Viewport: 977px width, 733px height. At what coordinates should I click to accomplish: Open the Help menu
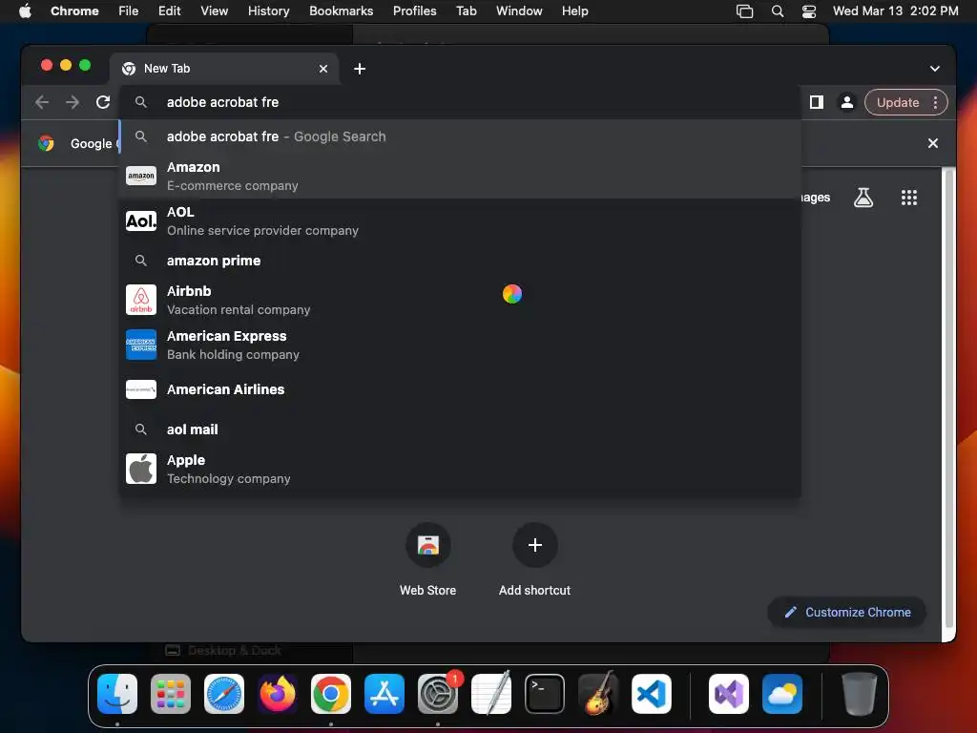(574, 10)
